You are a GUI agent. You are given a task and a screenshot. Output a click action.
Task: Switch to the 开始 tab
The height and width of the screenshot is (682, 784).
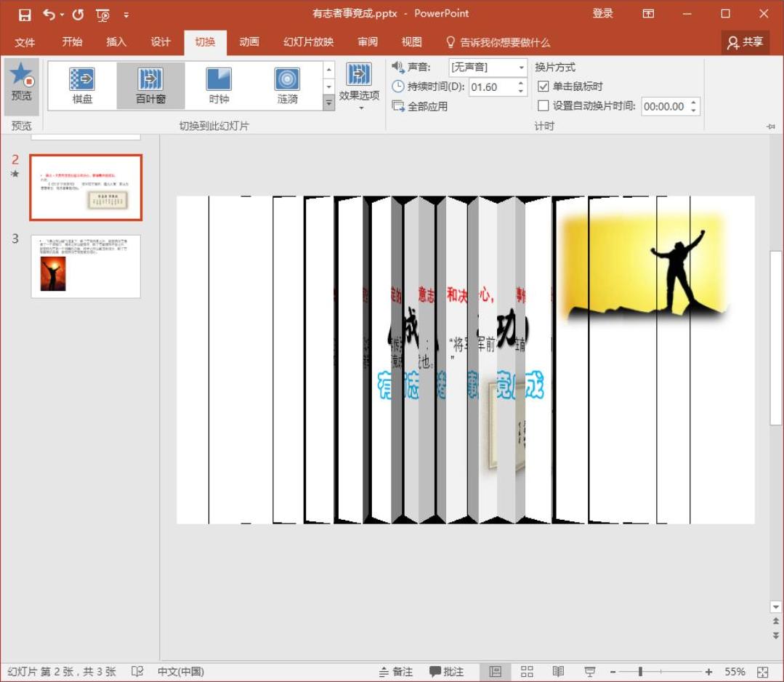click(x=72, y=42)
